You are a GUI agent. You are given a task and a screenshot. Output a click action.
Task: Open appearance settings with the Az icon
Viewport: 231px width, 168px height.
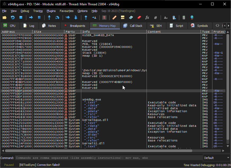(x=165, y=18)
